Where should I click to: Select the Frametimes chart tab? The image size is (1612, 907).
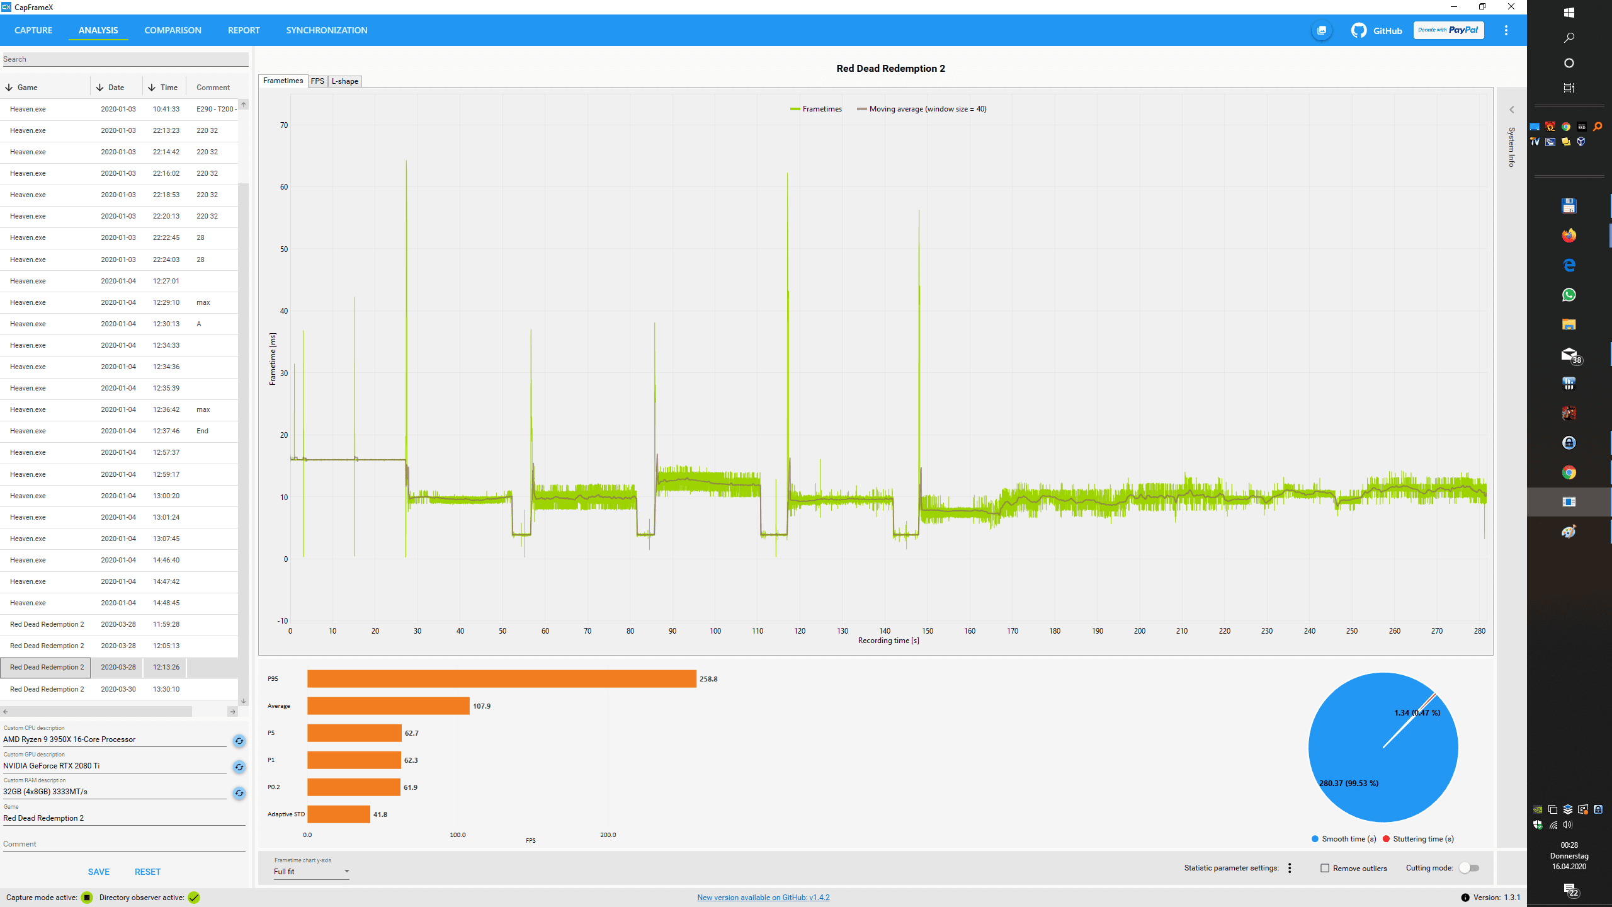tap(283, 81)
